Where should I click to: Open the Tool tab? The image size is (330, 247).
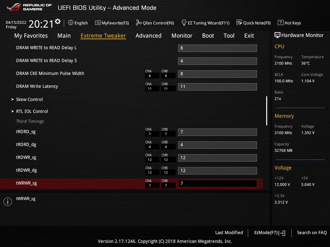[229, 36]
